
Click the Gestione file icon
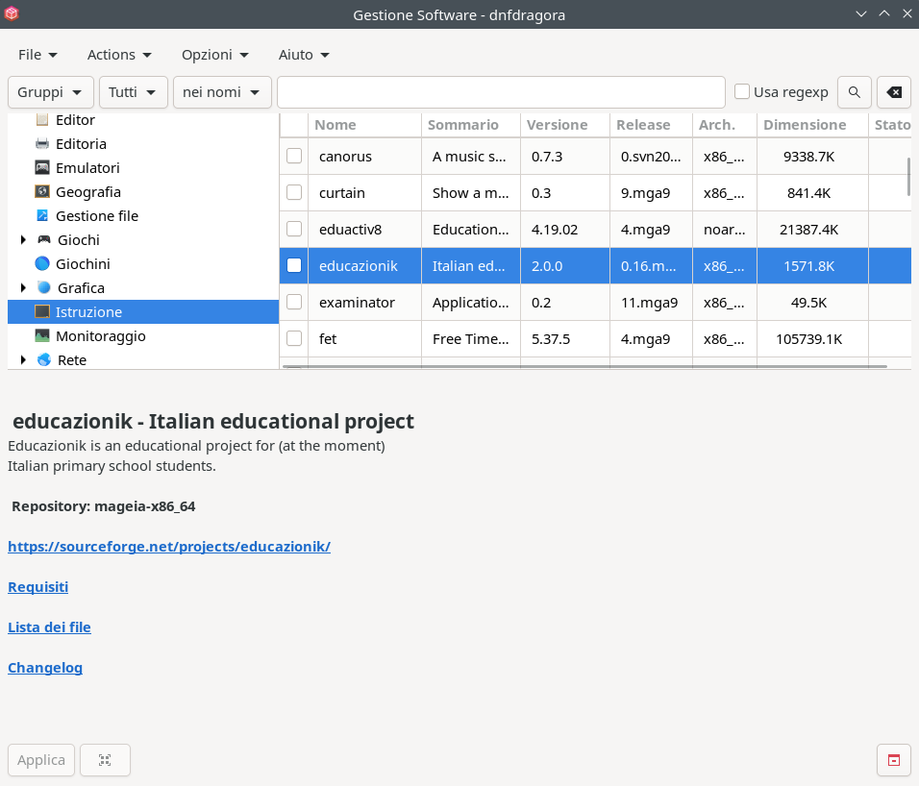pyautogui.click(x=42, y=215)
